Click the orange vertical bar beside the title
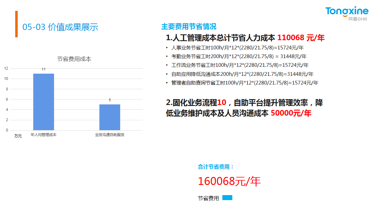Image resolution: width=373 pixels, height=206 pixels. coord(16,24)
